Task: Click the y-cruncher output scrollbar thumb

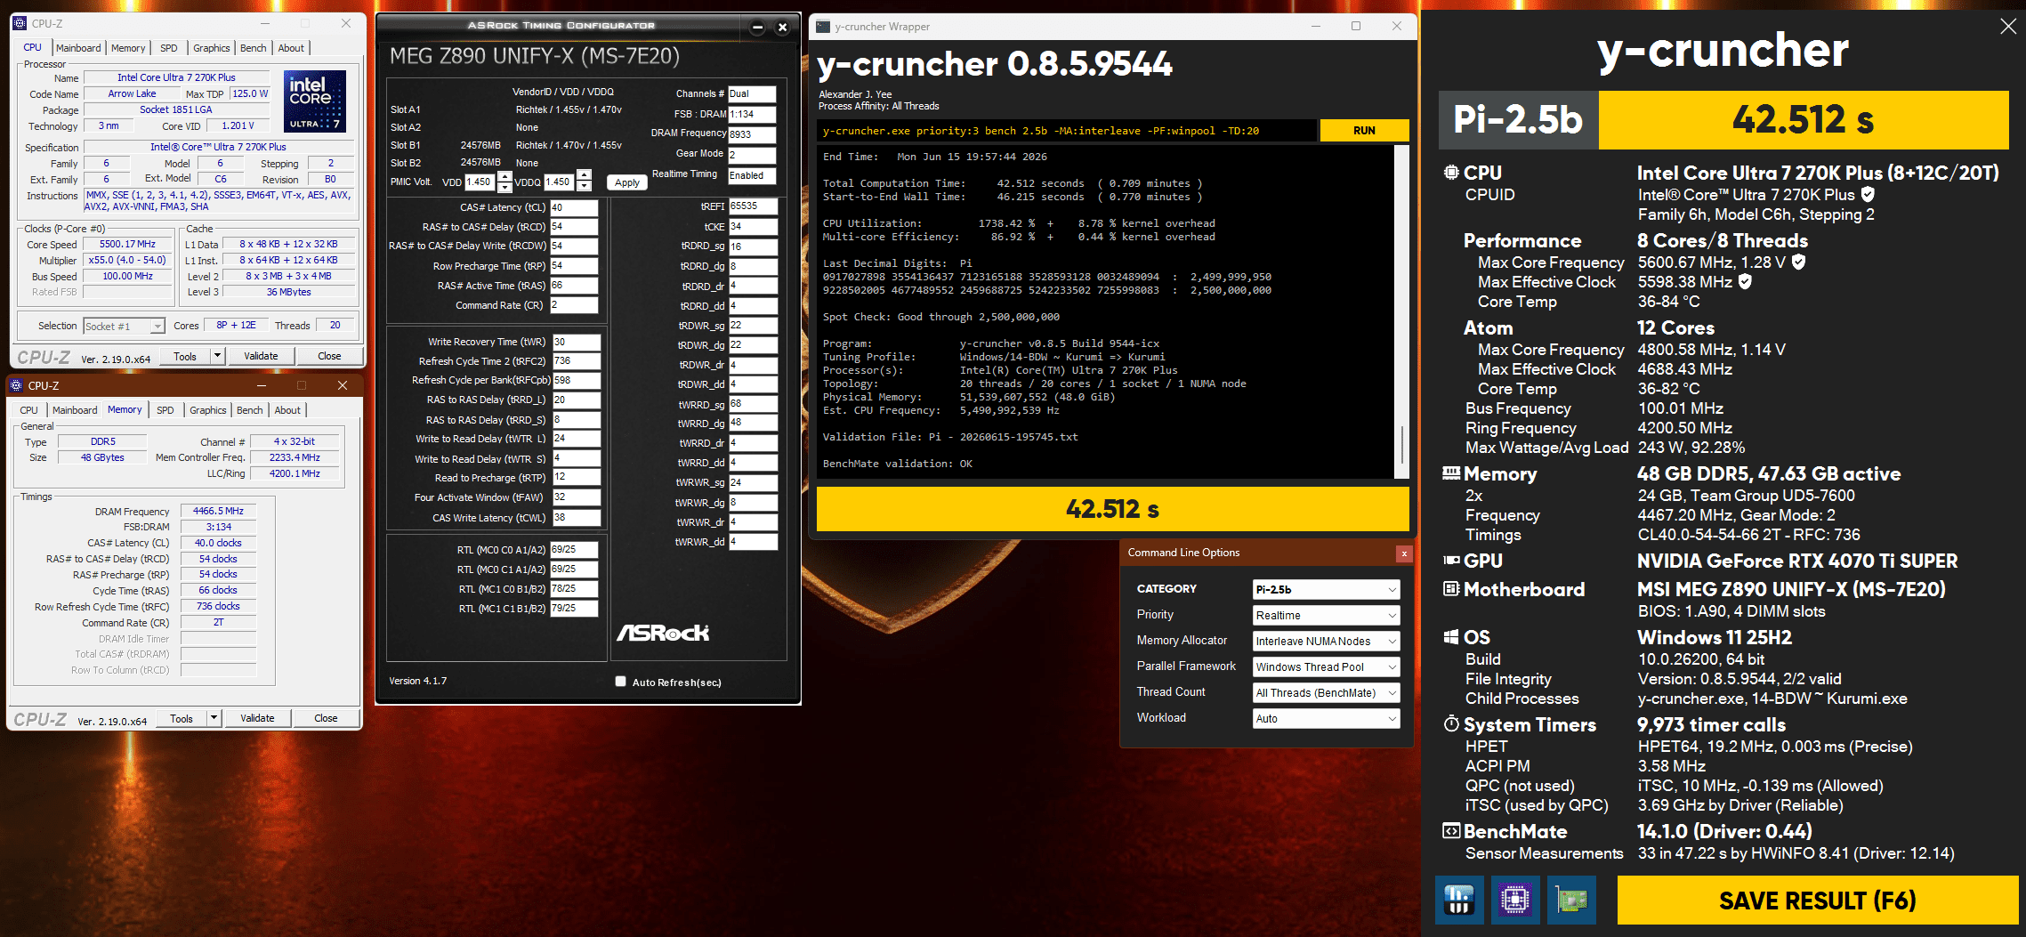Action: (1402, 444)
